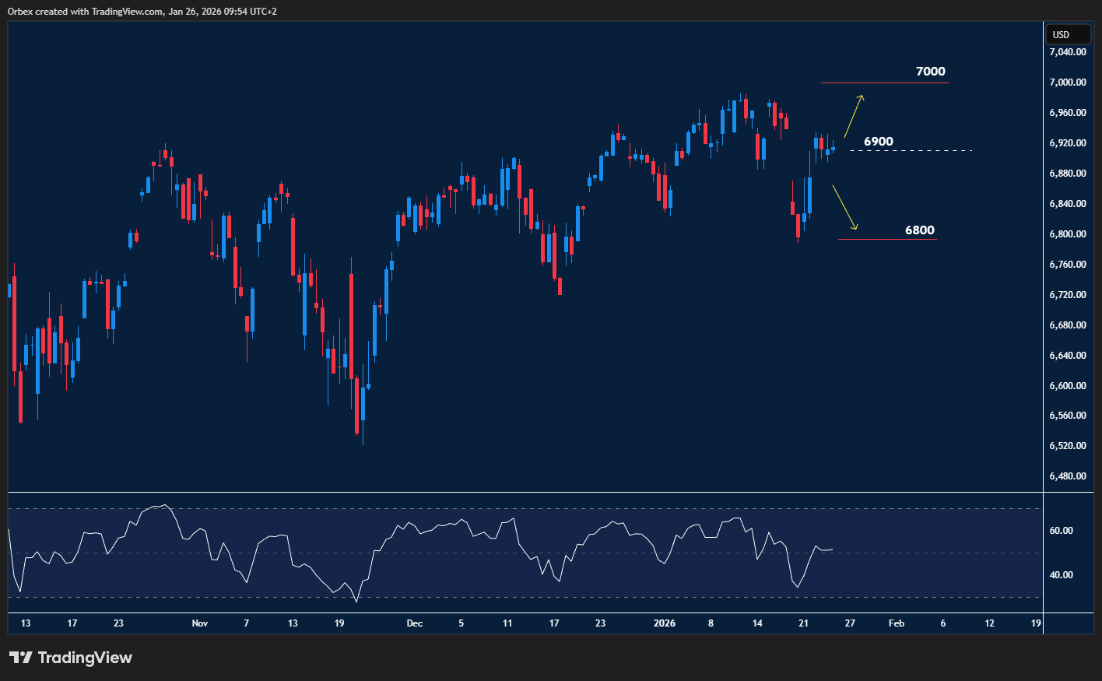Open the USD currency selector
Viewport: 1102px width, 681px height.
point(1068,34)
